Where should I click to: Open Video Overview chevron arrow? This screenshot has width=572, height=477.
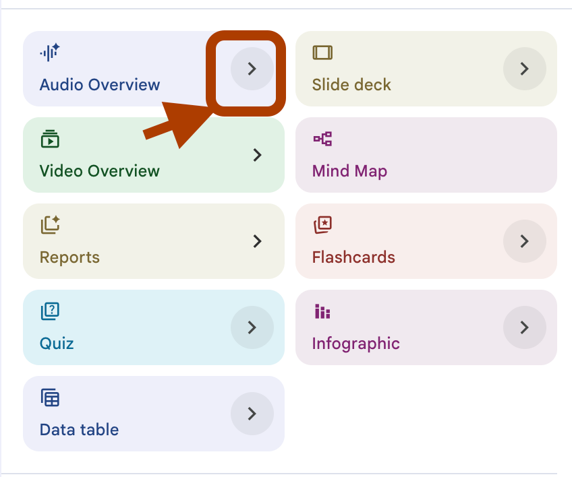tap(258, 155)
